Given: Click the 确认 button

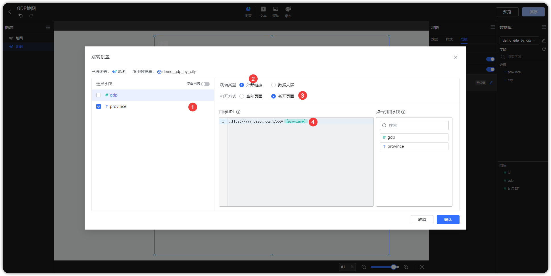Looking at the screenshot, I should point(448,220).
